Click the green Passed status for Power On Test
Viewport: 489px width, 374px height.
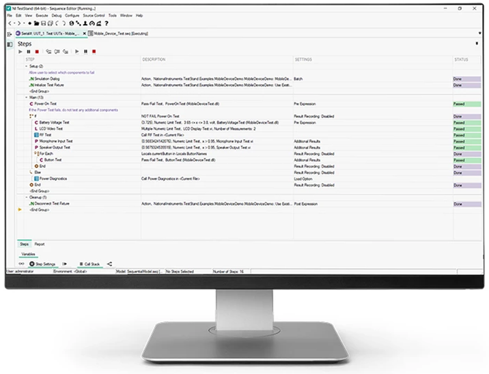pos(467,104)
